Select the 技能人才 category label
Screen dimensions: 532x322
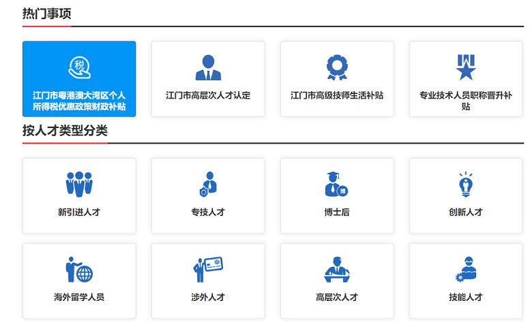(x=466, y=297)
